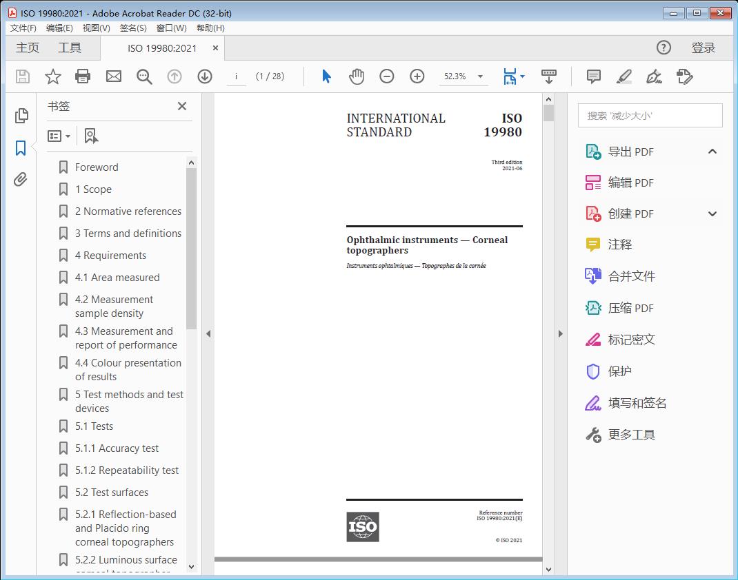Click the Zoom out minus icon

point(387,76)
